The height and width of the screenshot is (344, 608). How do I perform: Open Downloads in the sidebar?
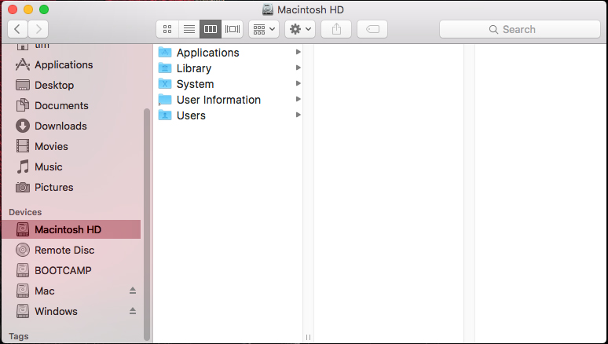pos(71,126)
